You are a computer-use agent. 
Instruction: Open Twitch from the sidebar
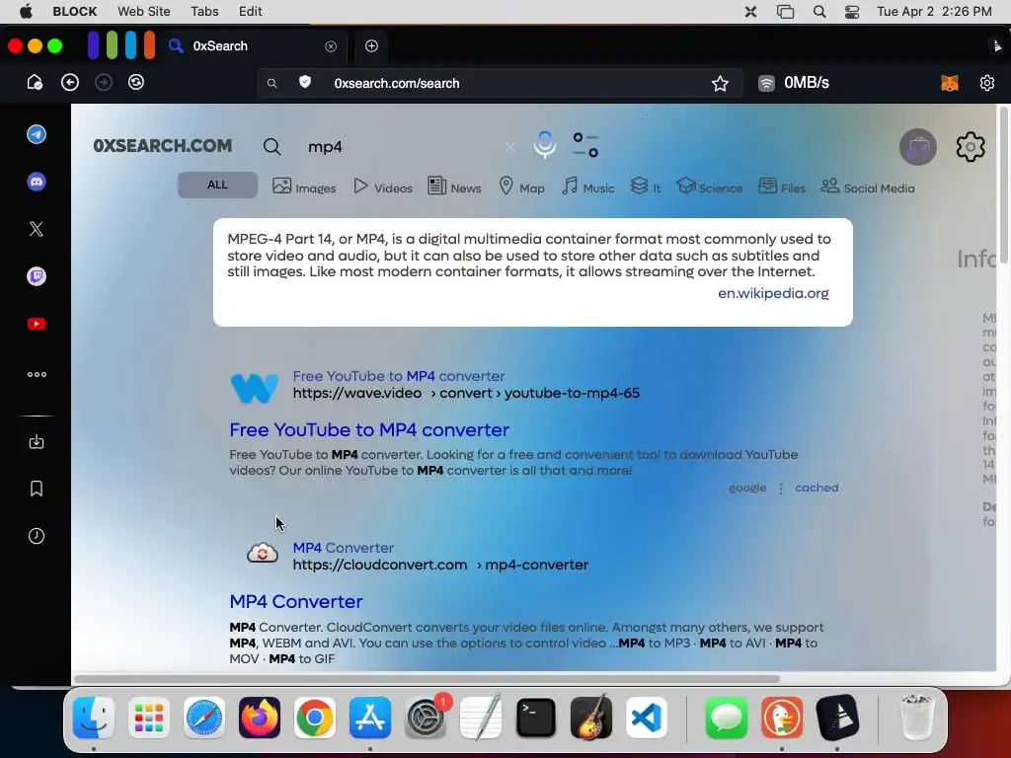point(37,276)
